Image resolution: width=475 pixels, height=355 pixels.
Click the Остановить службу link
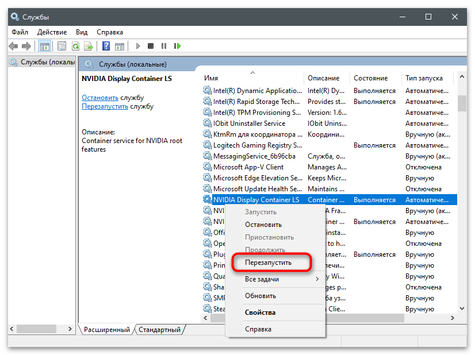100,98
